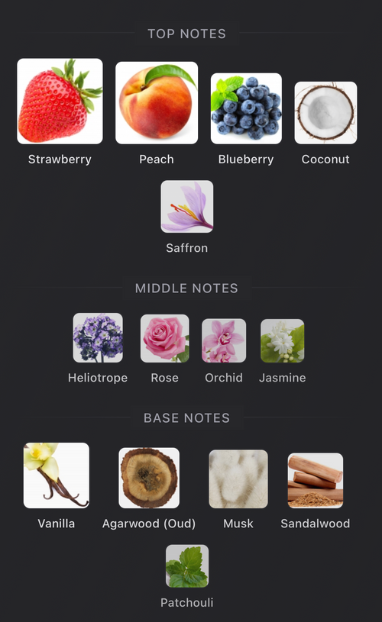This screenshot has height=622, width=382.
Task: Click the Patchouli text label
Action: (187, 603)
